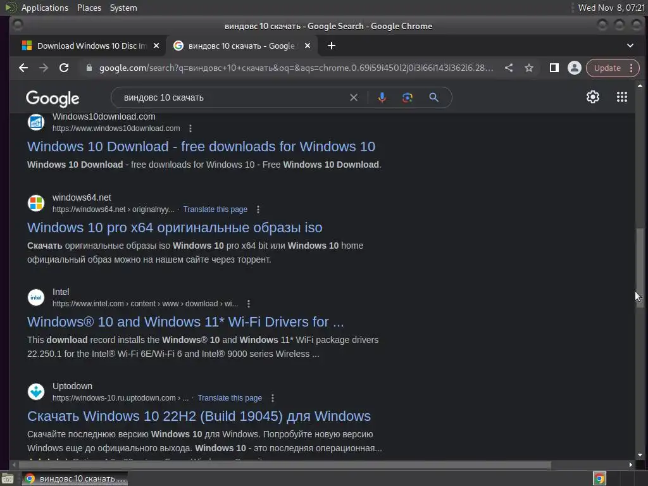Open the Google apps grid
648x486 pixels.
(x=622, y=97)
